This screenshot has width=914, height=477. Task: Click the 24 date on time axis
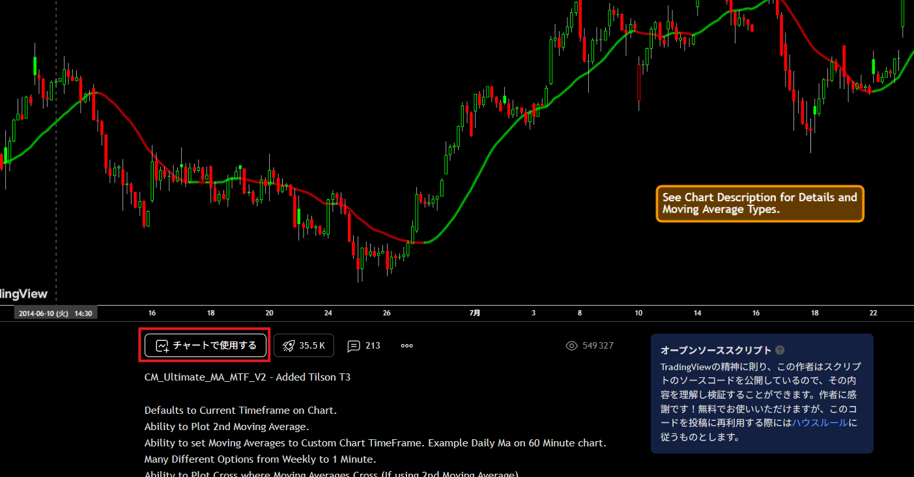tap(328, 313)
